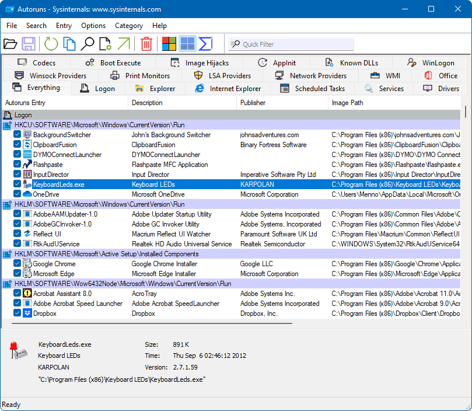Switch to the Logon tab
This screenshot has width=472, height=411.
click(x=98, y=89)
